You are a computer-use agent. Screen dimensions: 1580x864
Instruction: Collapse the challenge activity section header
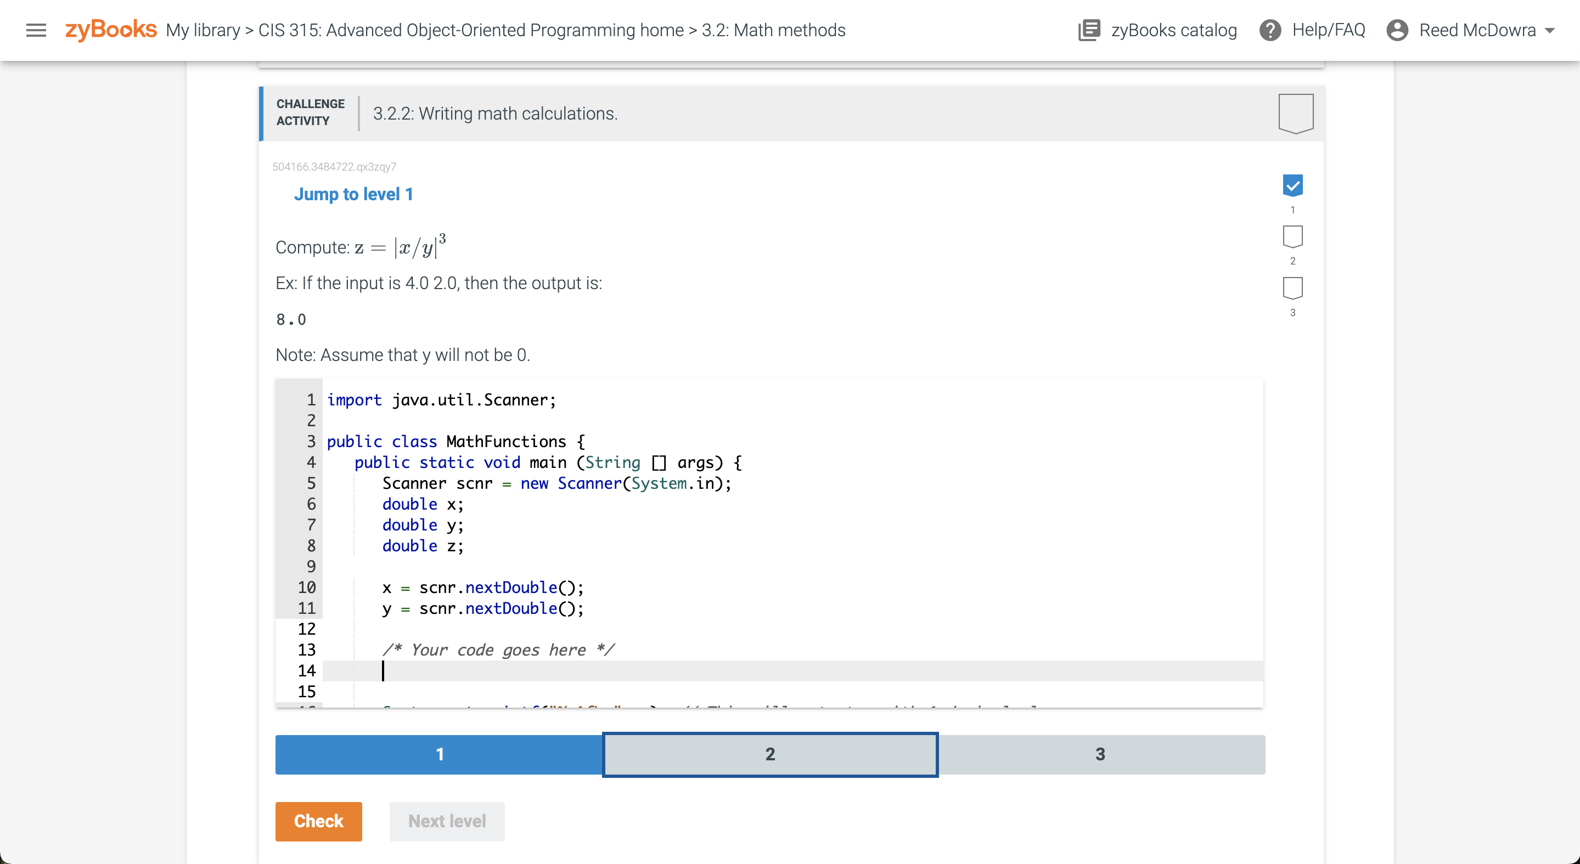(x=494, y=113)
